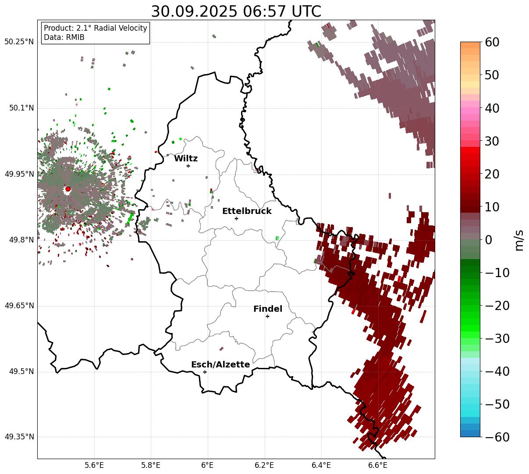This screenshot has width=529, height=474.
Task: Click the '5.8°E' longitude label
Action: tap(151, 465)
